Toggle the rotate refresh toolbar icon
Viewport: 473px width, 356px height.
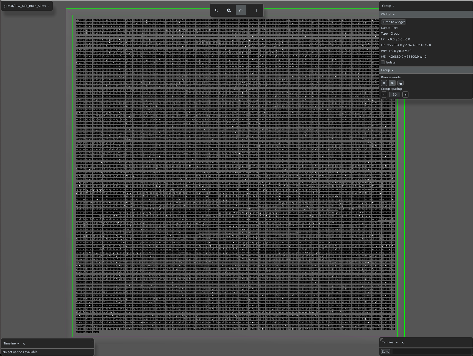click(x=241, y=10)
